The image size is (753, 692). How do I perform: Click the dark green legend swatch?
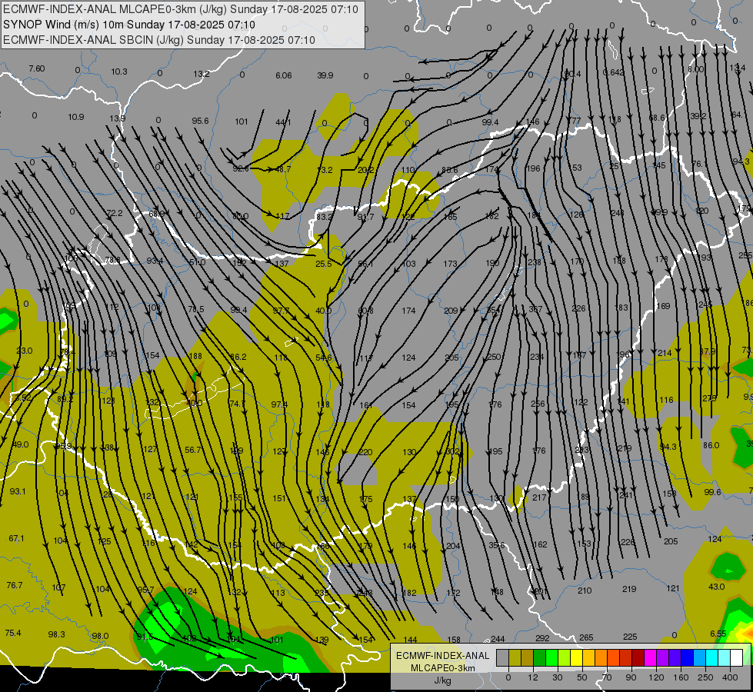click(540, 657)
